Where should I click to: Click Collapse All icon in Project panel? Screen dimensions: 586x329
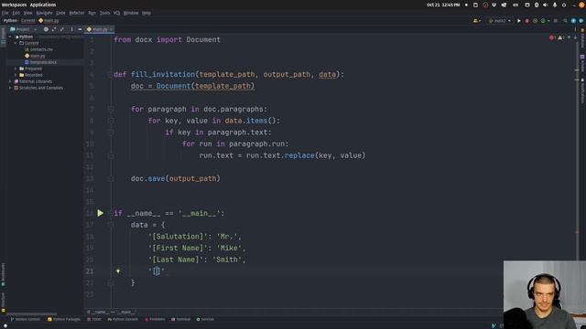pyautogui.click(x=61, y=29)
